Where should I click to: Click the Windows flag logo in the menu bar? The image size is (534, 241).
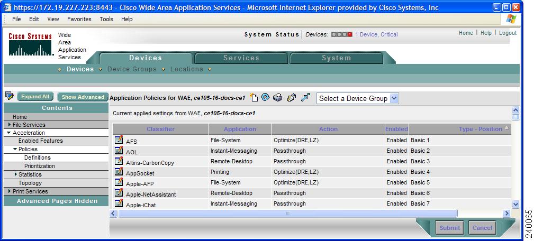(511, 19)
